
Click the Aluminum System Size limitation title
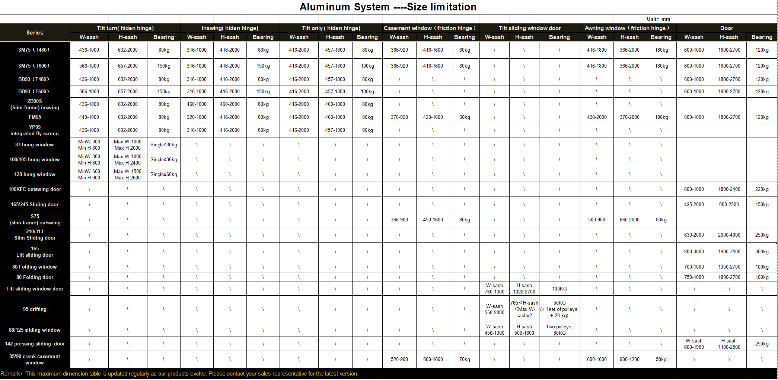(388, 7)
